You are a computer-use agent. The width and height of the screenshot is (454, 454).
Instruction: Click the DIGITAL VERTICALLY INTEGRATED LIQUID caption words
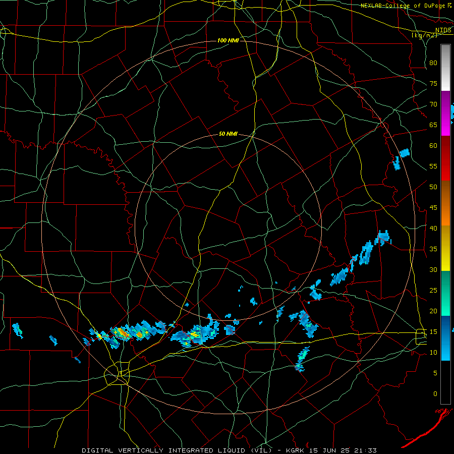point(165,450)
